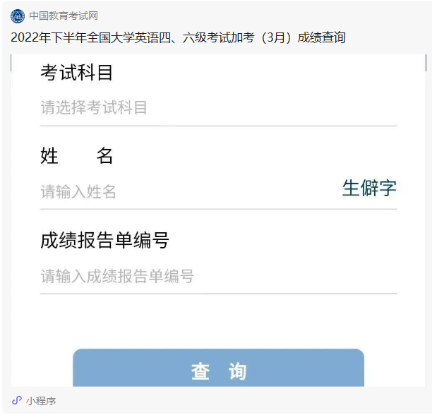This screenshot has height=415, width=432.
Task: Open the 中国教育考试网 account name
Action: (x=64, y=16)
